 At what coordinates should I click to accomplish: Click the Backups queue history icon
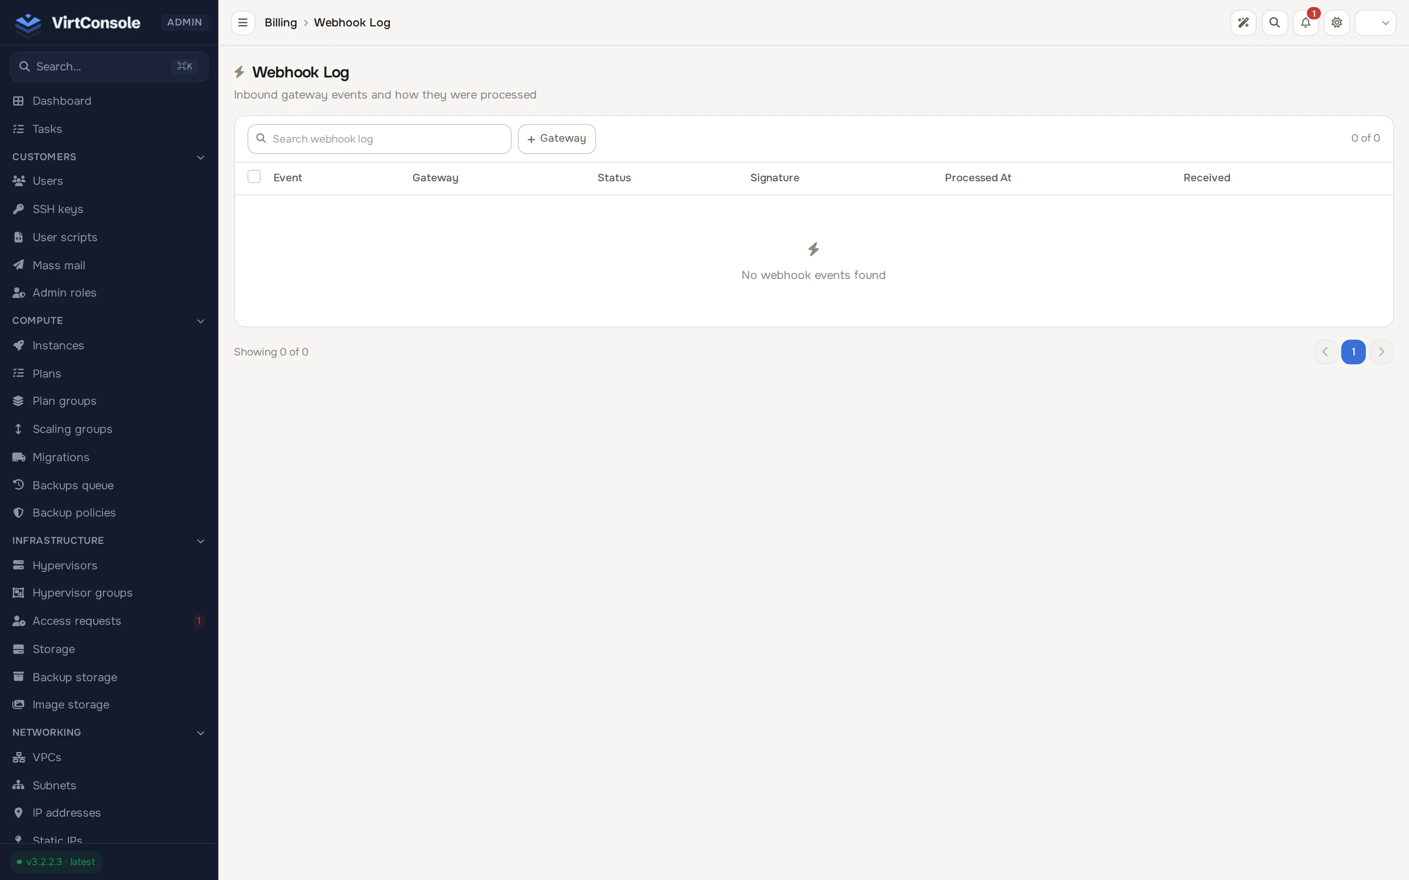(18, 485)
